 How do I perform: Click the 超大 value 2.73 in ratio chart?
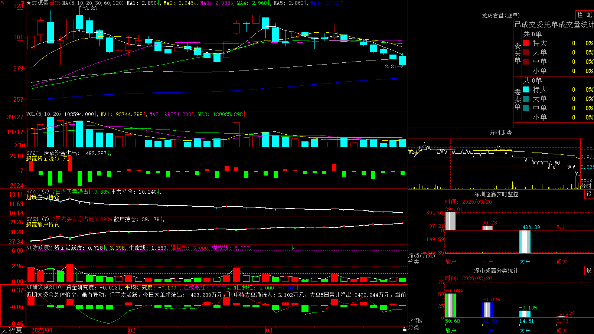[x=562, y=321]
